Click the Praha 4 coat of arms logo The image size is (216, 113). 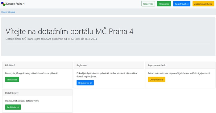[x=3, y=4]
